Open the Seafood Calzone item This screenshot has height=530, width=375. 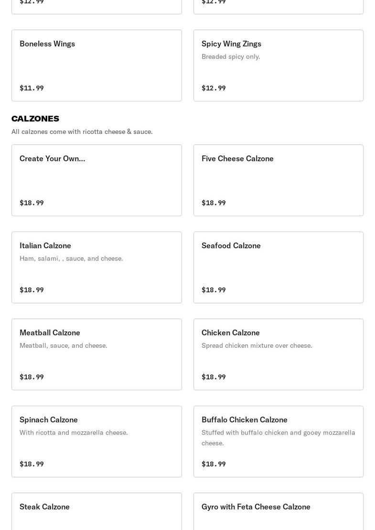click(231, 245)
